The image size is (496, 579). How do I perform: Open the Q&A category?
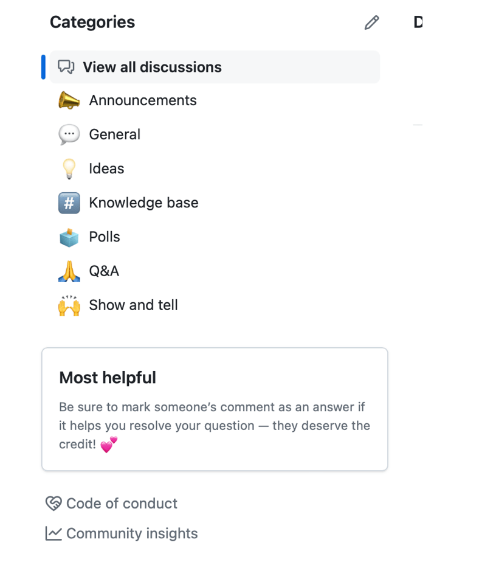tap(104, 271)
